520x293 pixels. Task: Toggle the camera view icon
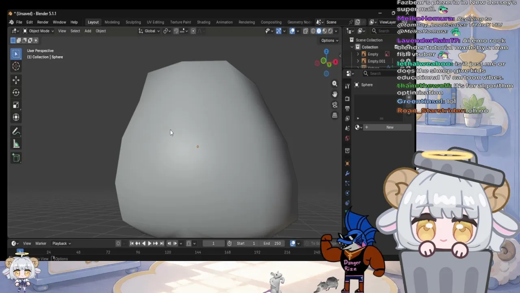[335, 105]
